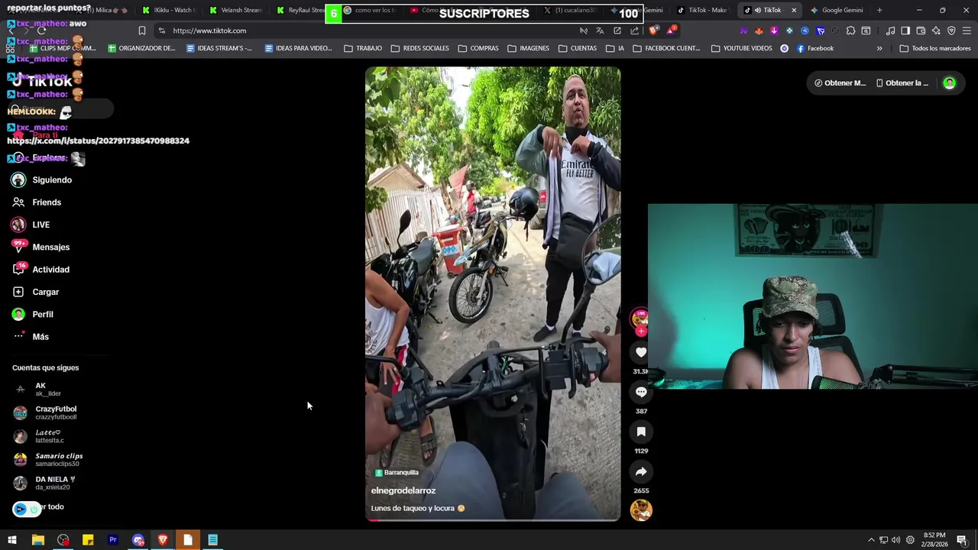The width and height of the screenshot is (978, 550).
Task: Open the FACEBOOK CUENT... bookmarks folder
Action: point(666,48)
